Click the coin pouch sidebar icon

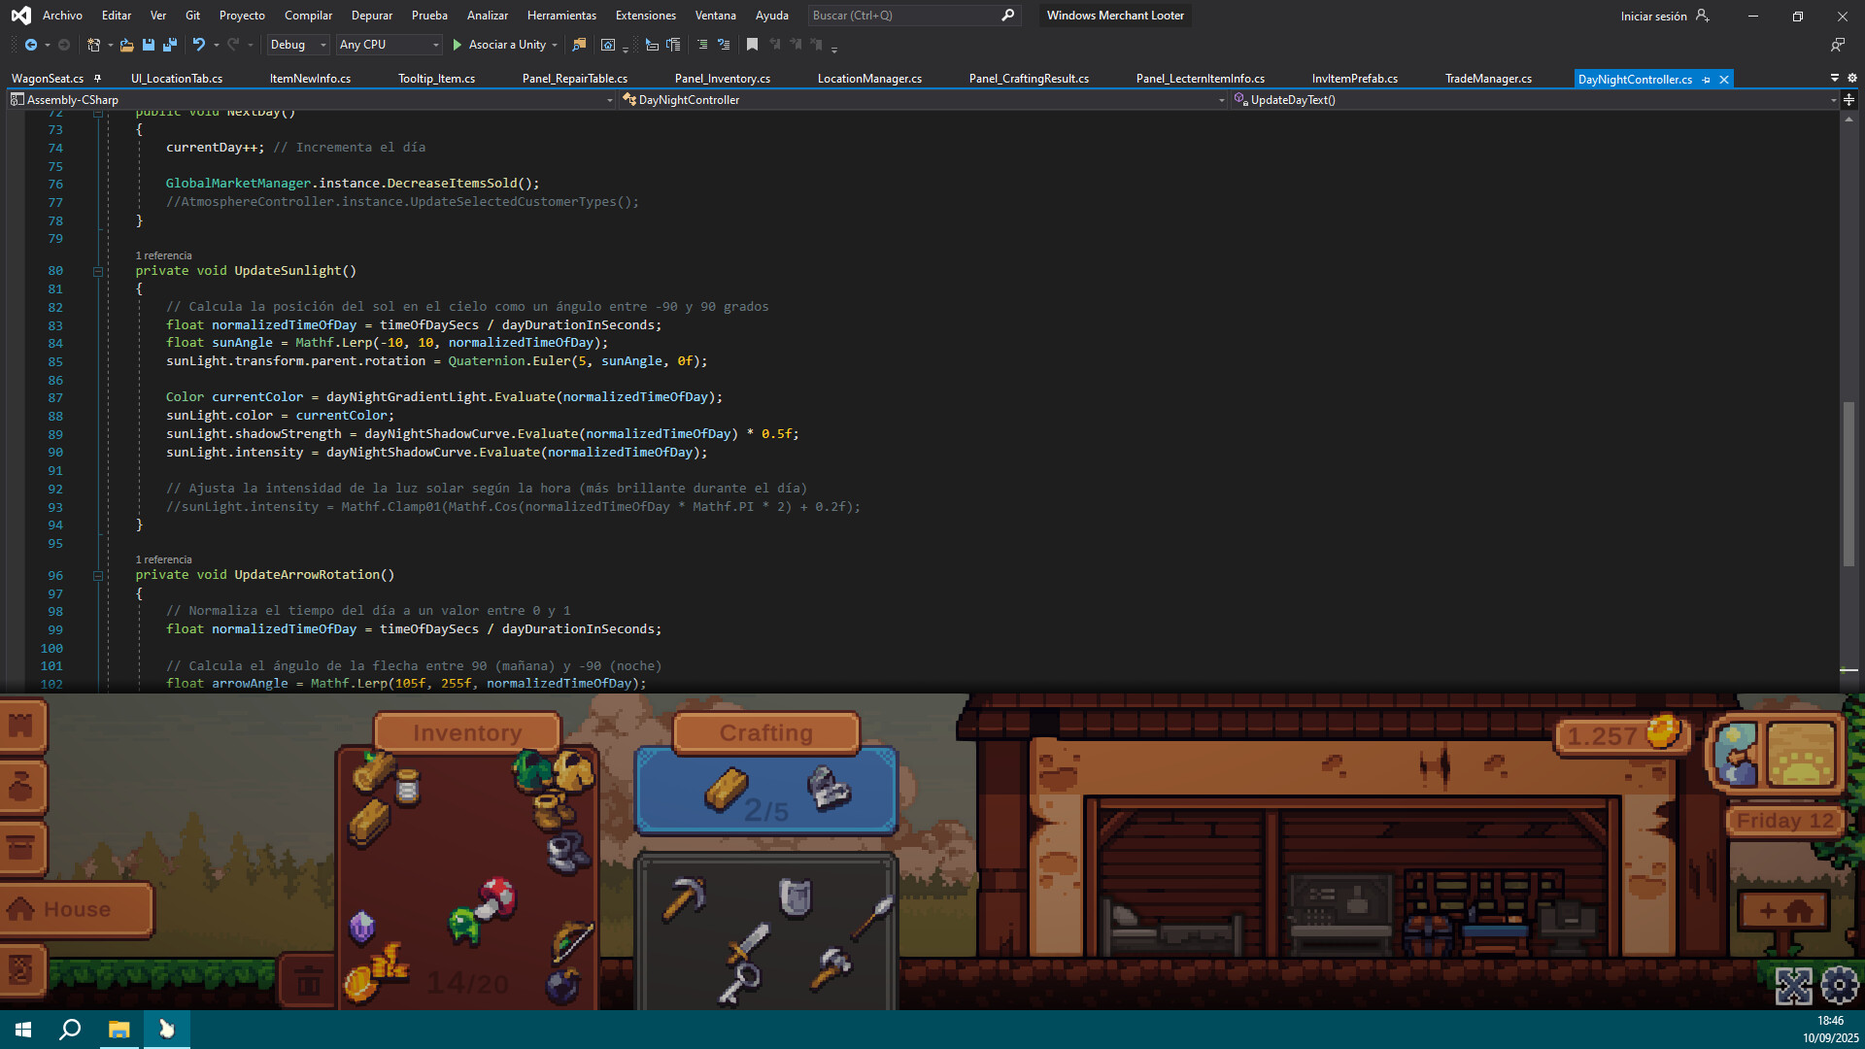19,787
